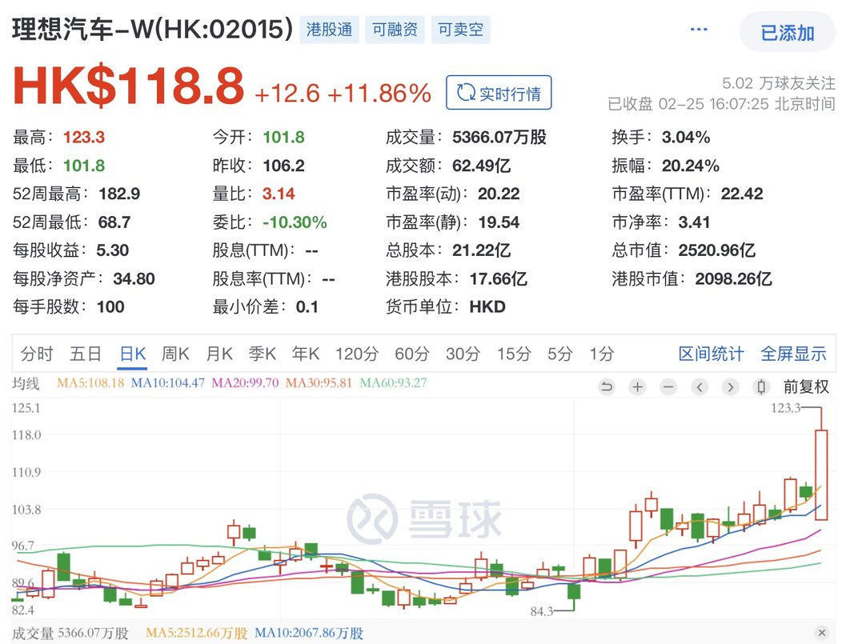846x644 pixels.
Task: Click the 均线 moving average label
Action: [26, 383]
